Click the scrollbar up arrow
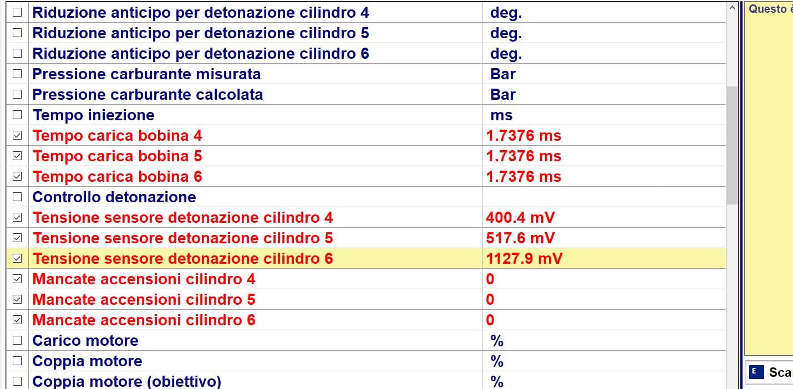The image size is (793, 389). [732, 8]
